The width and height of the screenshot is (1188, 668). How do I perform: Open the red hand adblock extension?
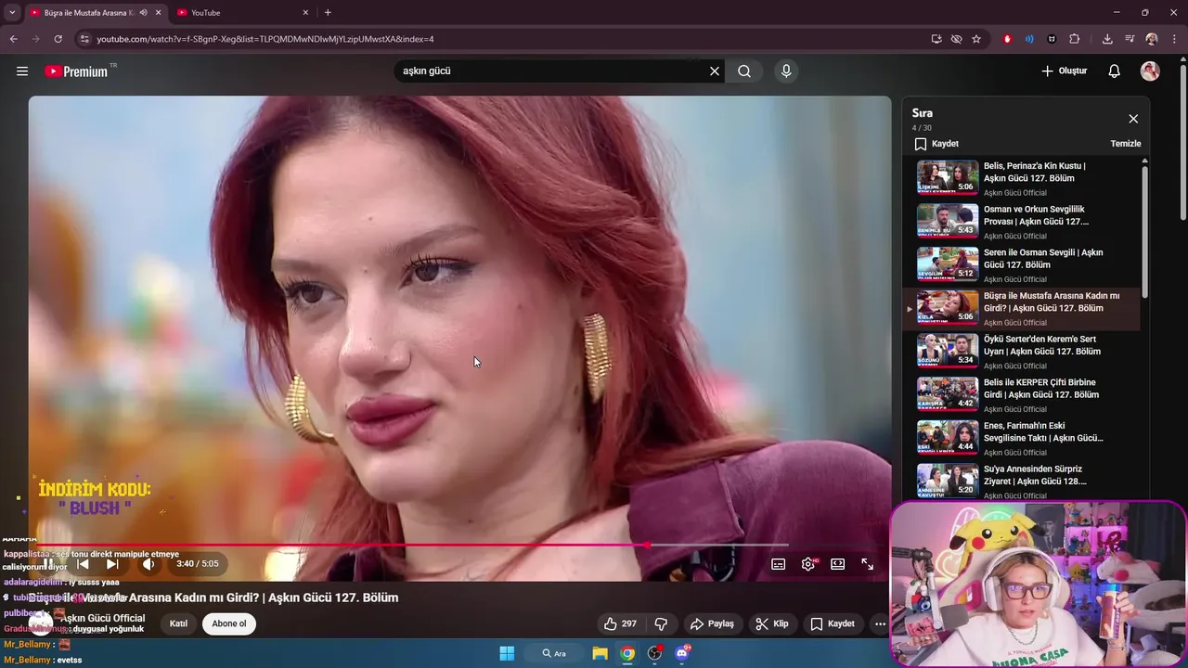tap(1007, 39)
